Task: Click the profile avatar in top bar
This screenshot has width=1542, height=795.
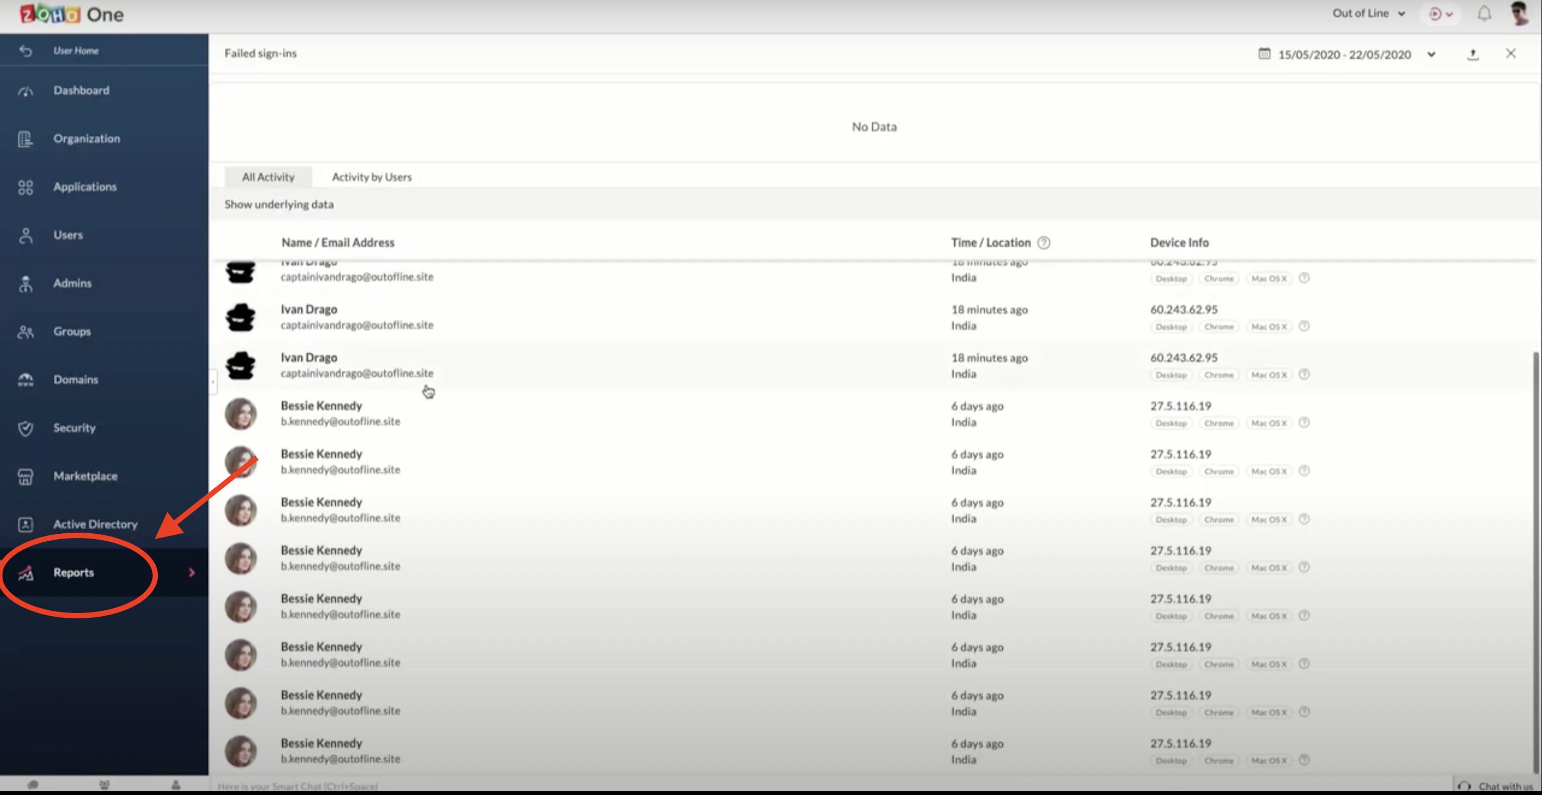Action: click(1520, 13)
